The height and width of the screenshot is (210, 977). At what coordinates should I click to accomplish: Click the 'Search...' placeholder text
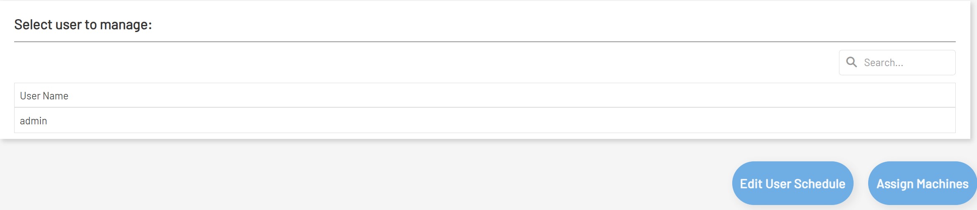(883, 63)
